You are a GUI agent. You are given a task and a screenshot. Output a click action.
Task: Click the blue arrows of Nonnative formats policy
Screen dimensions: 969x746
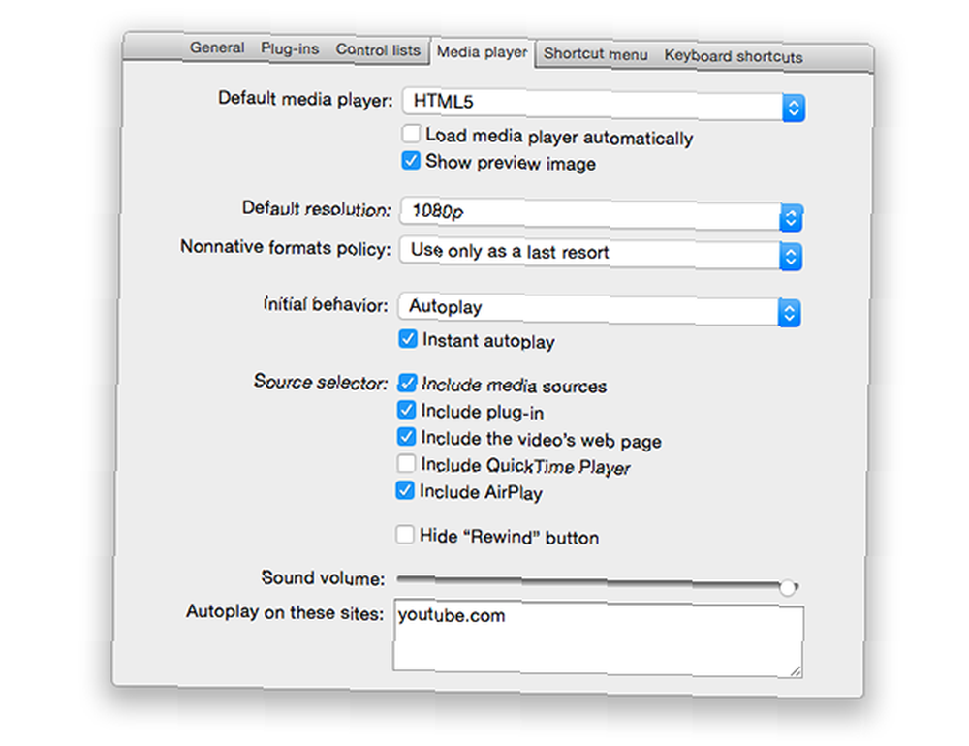coord(791,257)
